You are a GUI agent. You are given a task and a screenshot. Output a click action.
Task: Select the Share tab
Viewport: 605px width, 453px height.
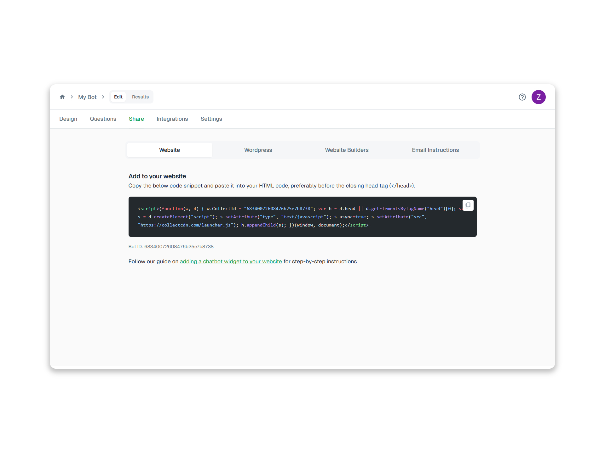point(136,119)
